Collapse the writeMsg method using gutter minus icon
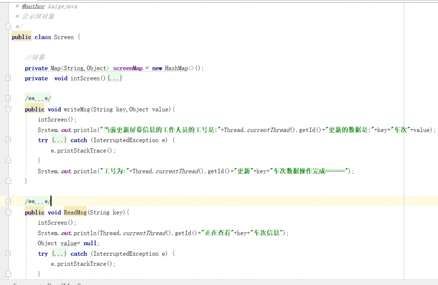The width and height of the screenshot is (438, 285). pyautogui.click(x=8, y=109)
